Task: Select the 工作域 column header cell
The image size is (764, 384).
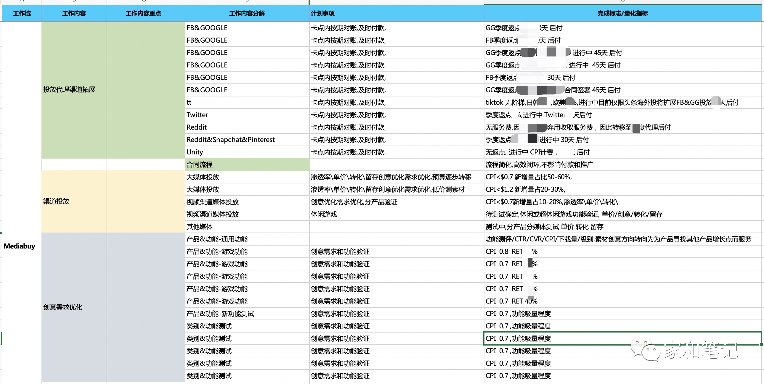Action: 21,13
